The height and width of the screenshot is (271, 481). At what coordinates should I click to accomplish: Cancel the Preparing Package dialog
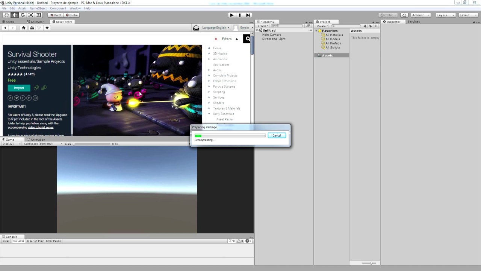point(277,135)
